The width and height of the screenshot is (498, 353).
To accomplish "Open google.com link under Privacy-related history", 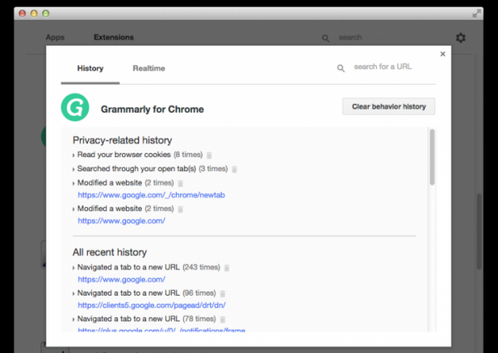I will (x=121, y=221).
